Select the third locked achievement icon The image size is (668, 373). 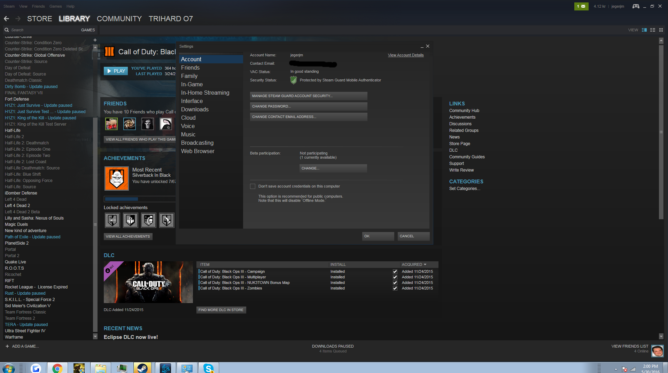pos(148,220)
